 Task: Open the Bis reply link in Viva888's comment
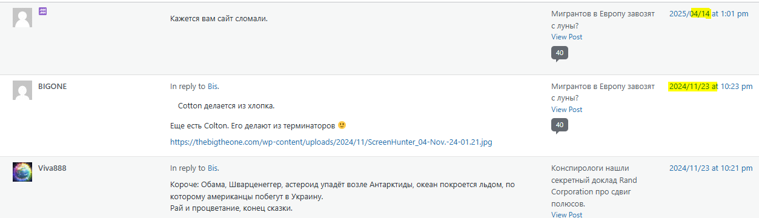(212, 168)
